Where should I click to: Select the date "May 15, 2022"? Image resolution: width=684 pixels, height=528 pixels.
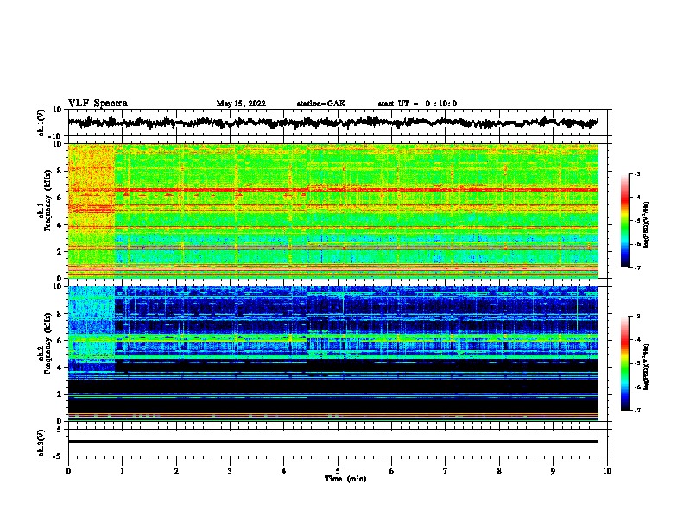coord(241,104)
